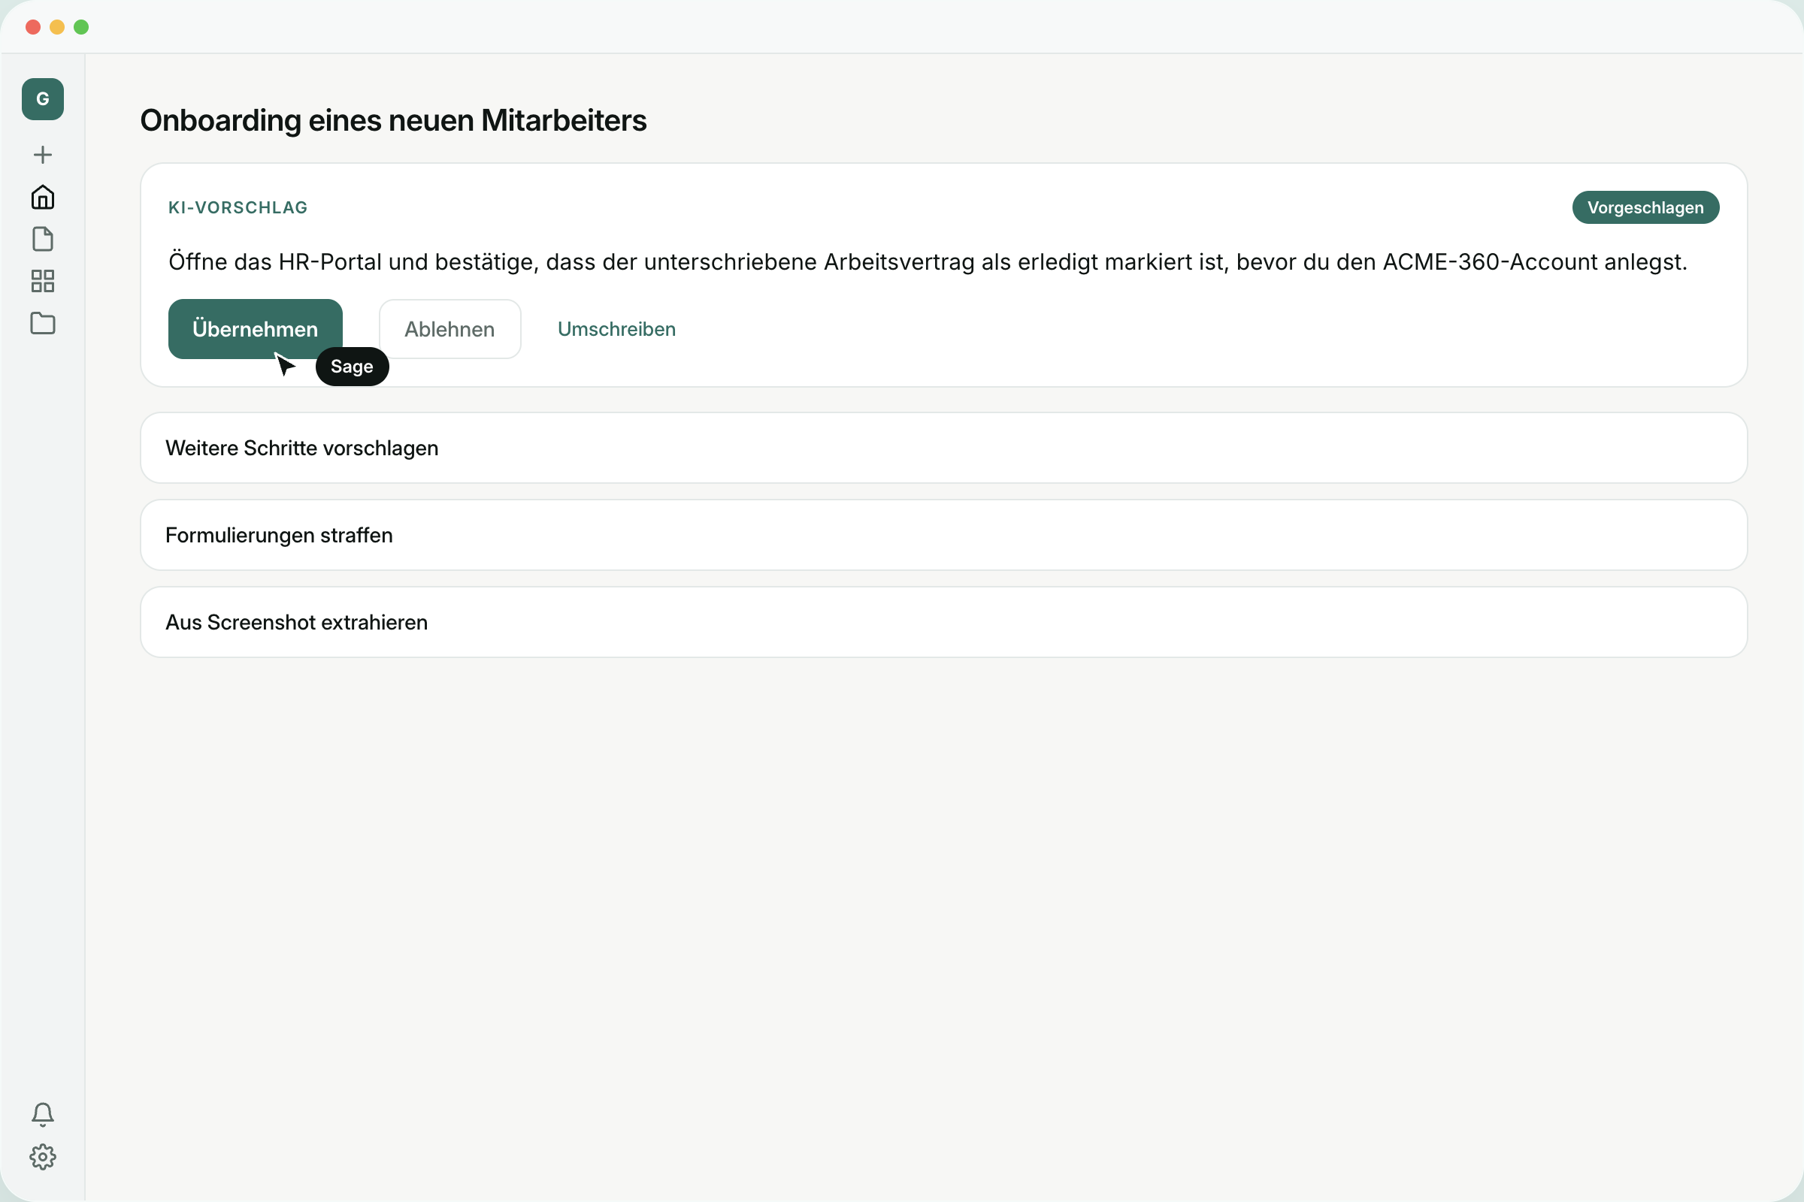Image resolution: width=1804 pixels, height=1202 pixels.
Task: Close the window with red button
Action: click(x=33, y=28)
